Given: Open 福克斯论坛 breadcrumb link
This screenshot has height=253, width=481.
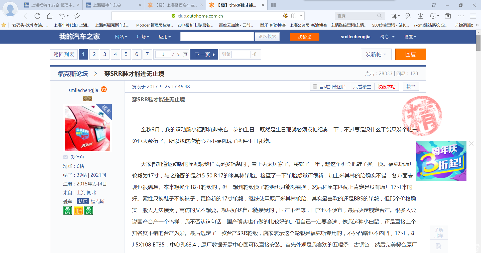Looking at the screenshot, I should pos(73,74).
